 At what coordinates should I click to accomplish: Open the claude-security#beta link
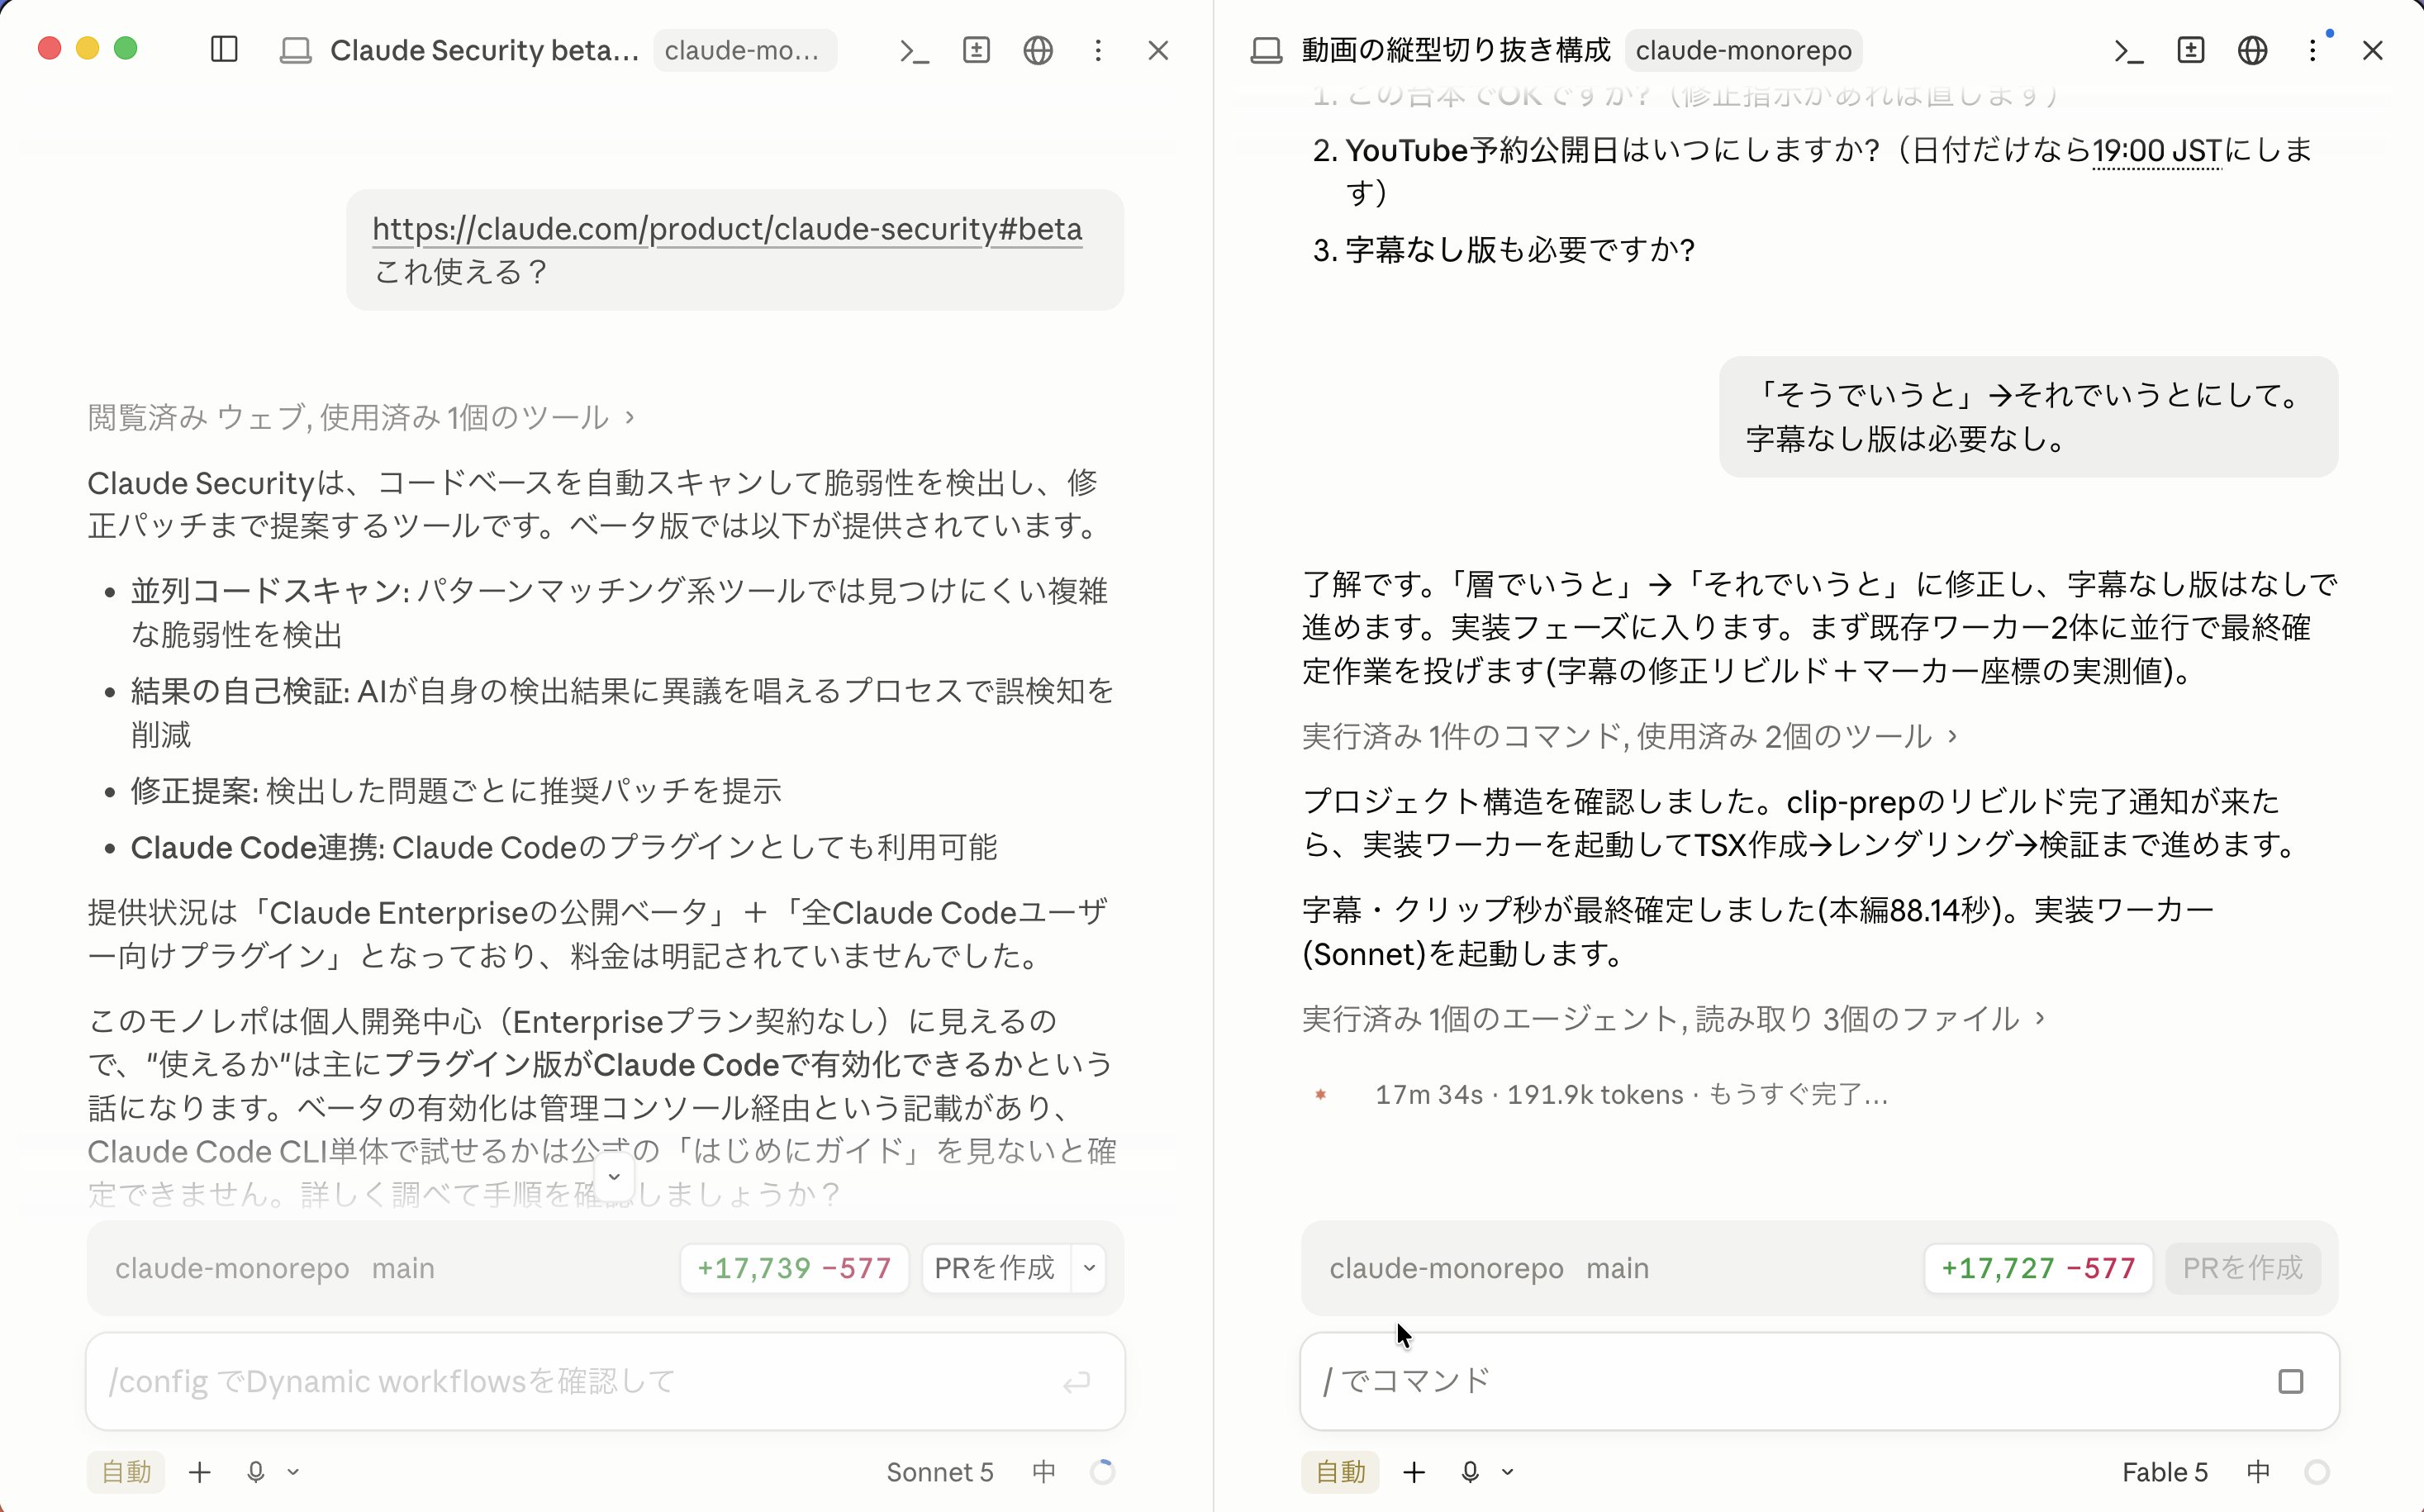[727, 229]
